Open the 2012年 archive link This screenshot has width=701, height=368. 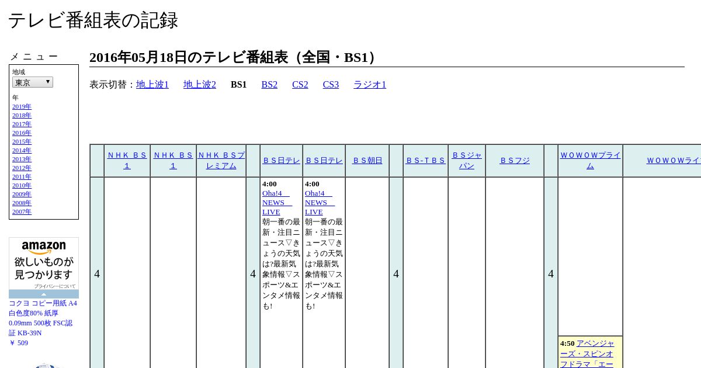(22, 168)
